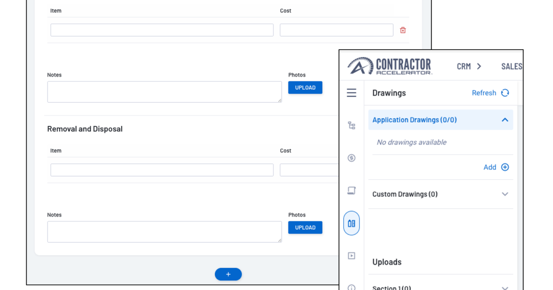Select the highlighted measurements/drawings sidebar icon

[352, 222]
